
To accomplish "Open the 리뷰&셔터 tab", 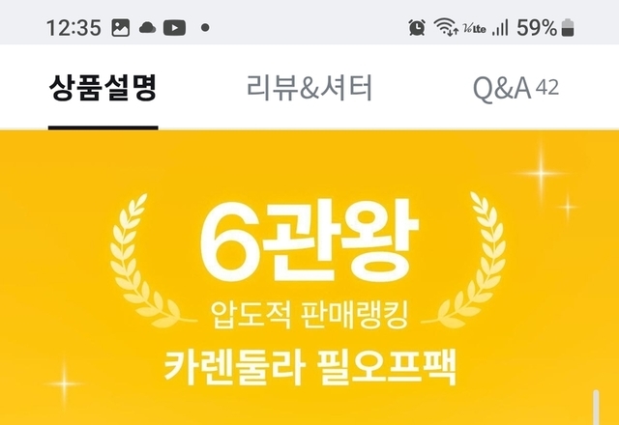I will point(309,88).
